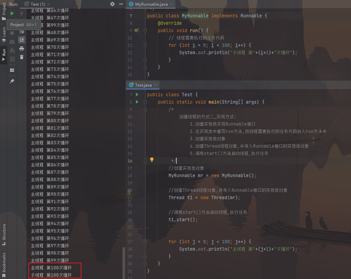Click the Run panel settings gear
Viewport: 351px width, 279px height.
coord(112,4)
